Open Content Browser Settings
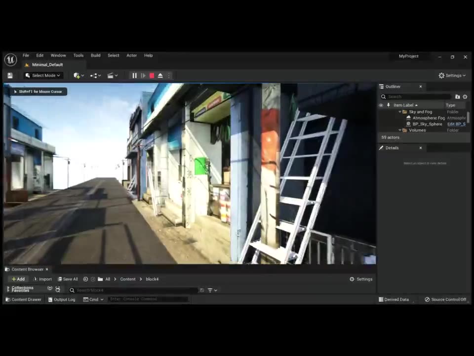474x356 pixels. tap(361, 279)
